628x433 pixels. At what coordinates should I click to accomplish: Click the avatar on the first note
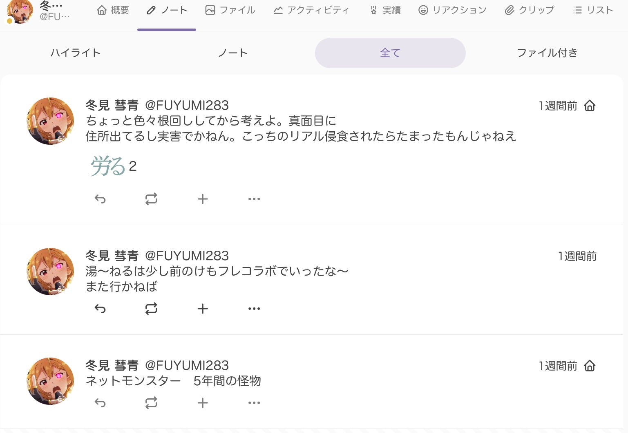[x=50, y=121]
